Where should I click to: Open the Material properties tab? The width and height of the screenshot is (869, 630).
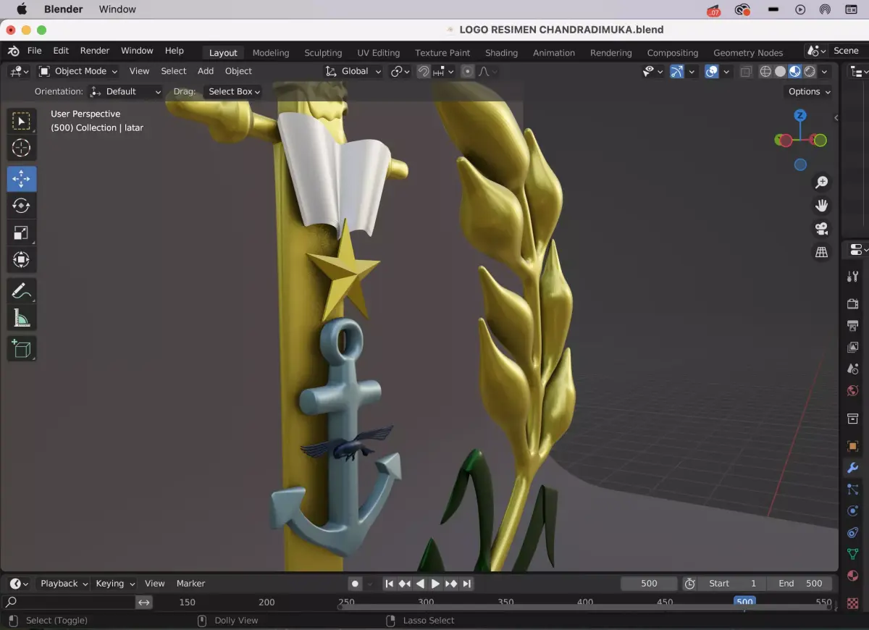pos(853,576)
